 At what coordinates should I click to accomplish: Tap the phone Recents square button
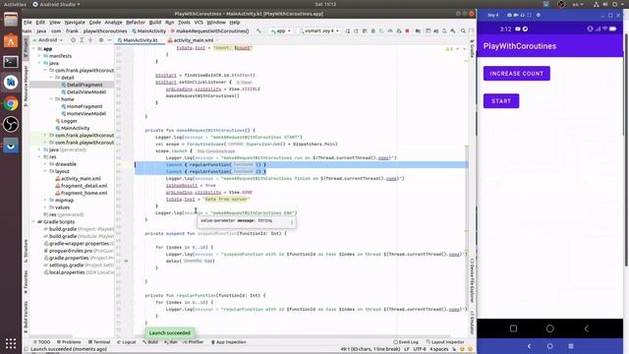tap(513, 328)
